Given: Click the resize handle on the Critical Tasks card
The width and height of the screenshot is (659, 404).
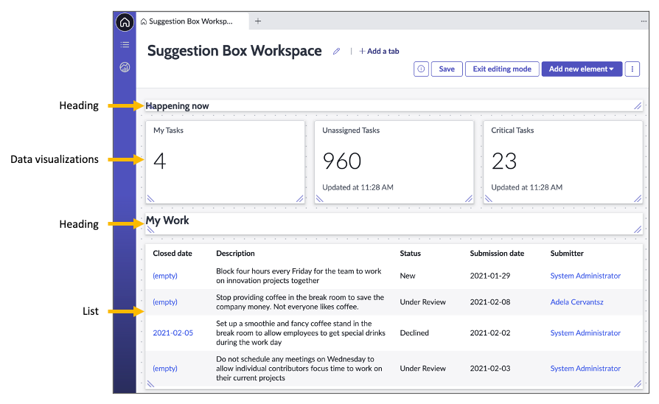Looking at the screenshot, I should click(637, 198).
